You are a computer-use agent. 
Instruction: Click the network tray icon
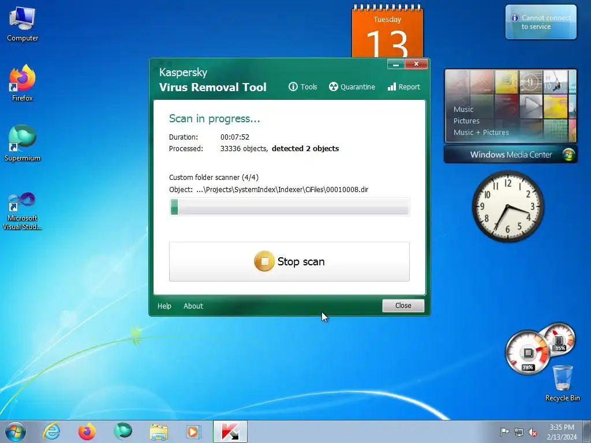(519, 432)
